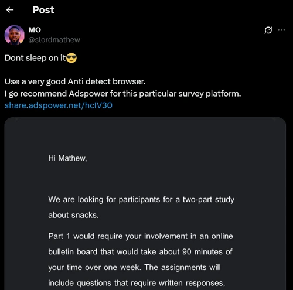Open the Grok slashed-circle icon
This screenshot has width=293, height=290.
pos(268,30)
